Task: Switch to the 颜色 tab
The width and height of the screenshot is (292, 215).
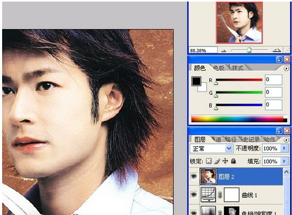Action: click(x=200, y=68)
